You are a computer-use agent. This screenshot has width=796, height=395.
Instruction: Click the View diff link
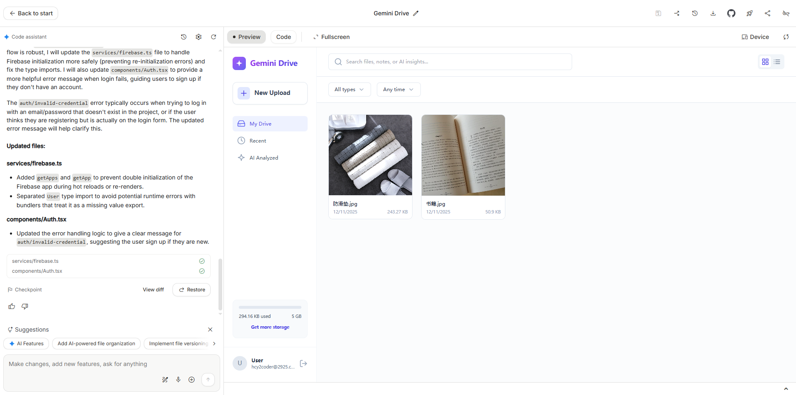[153, 290]
